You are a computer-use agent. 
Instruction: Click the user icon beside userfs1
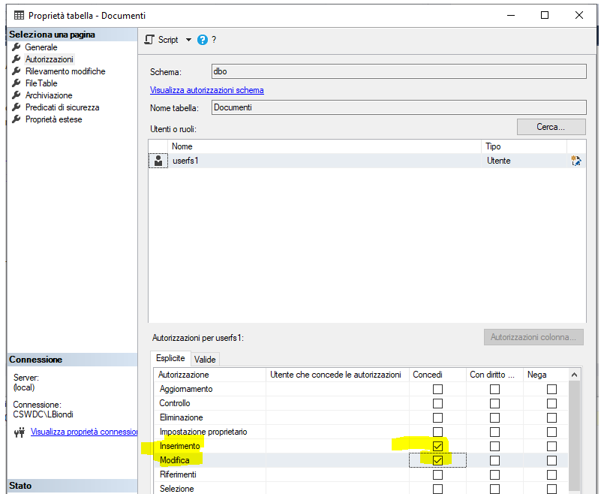158,160
